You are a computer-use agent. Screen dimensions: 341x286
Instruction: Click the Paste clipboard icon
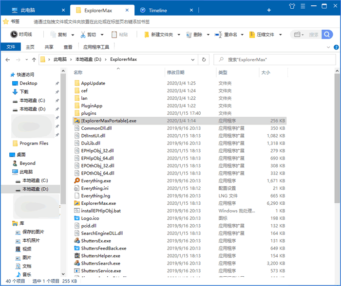(x=114, y=35)
